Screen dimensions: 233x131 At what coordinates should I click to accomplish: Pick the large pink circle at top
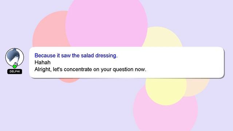(106, 22)
